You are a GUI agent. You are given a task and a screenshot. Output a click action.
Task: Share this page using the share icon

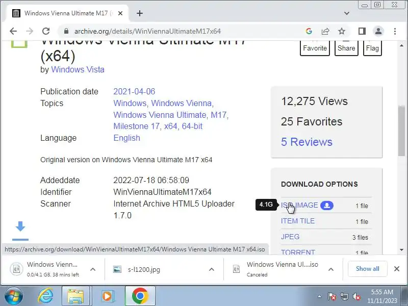point(325,31)
